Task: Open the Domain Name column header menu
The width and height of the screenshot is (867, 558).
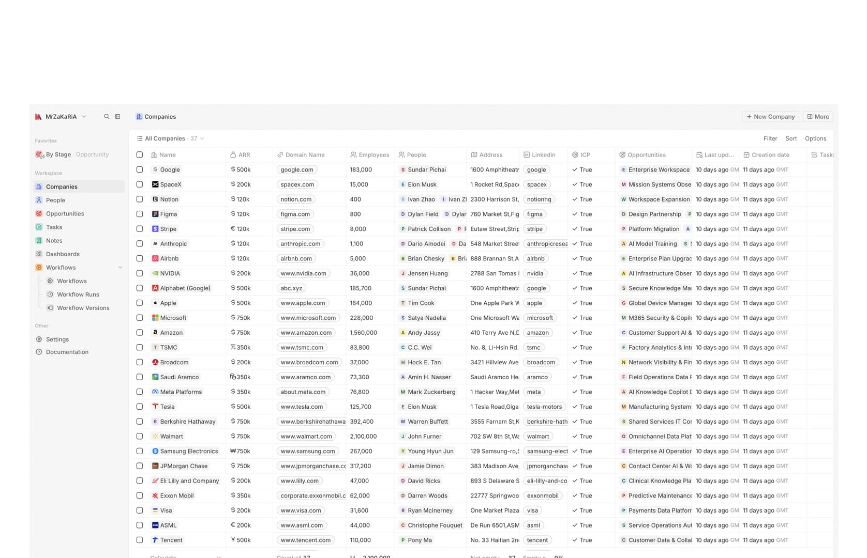Action: [x=309, y=154]
